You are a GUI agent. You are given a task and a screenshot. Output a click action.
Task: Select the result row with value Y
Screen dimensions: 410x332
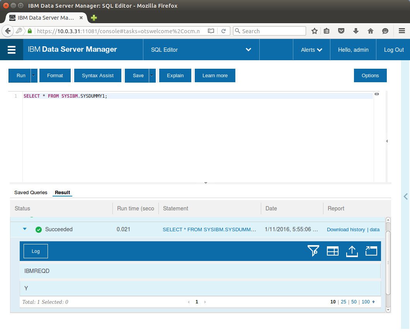200,288
